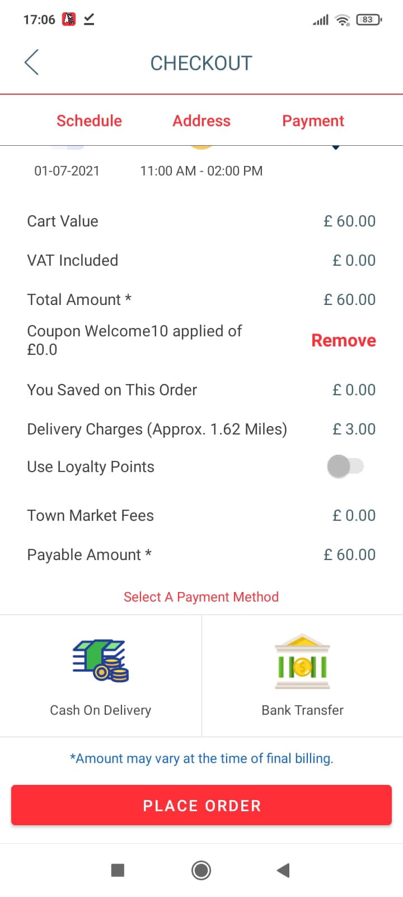Tap the Android back triangle
Screen dimensions: 403x897
point(283,870)
